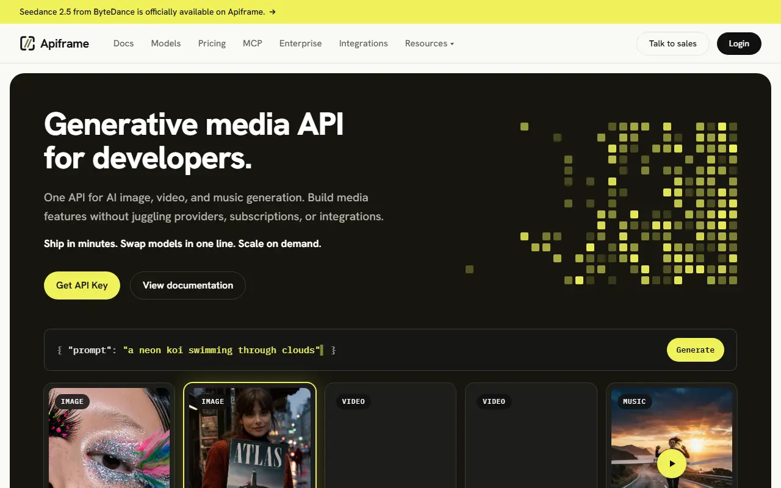The height and width of the screenshot is (488, 781).
Task: Click the Get API Key button
Action: 82,285
